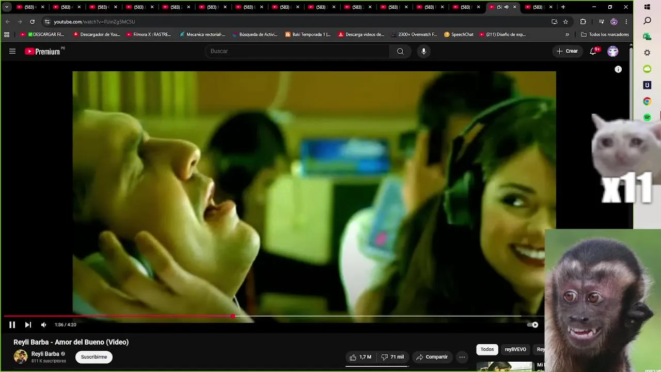Open Todos los marcadores folder
Screen dimensions: 661x372
click(605, 35)
